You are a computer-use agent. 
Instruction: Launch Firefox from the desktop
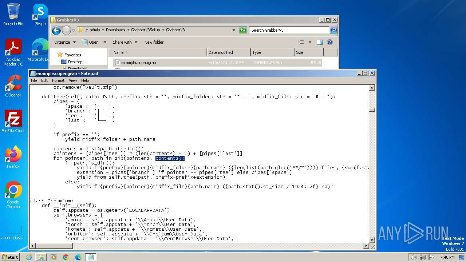point(13,157)
